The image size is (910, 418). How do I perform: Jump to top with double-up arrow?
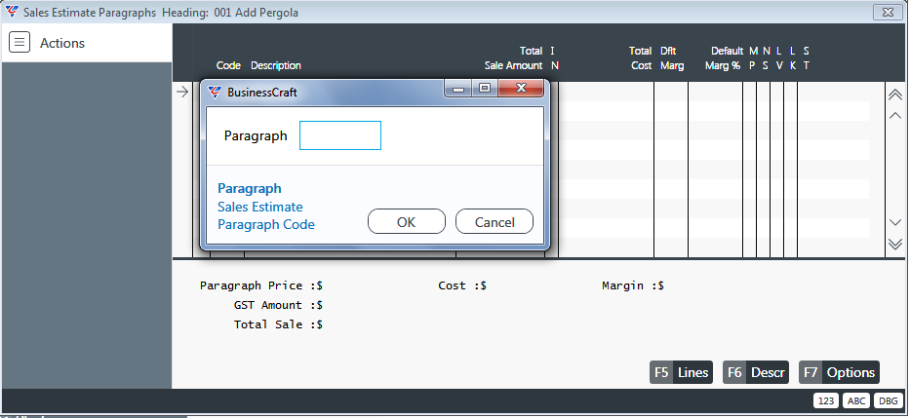(x=895, y=94)
